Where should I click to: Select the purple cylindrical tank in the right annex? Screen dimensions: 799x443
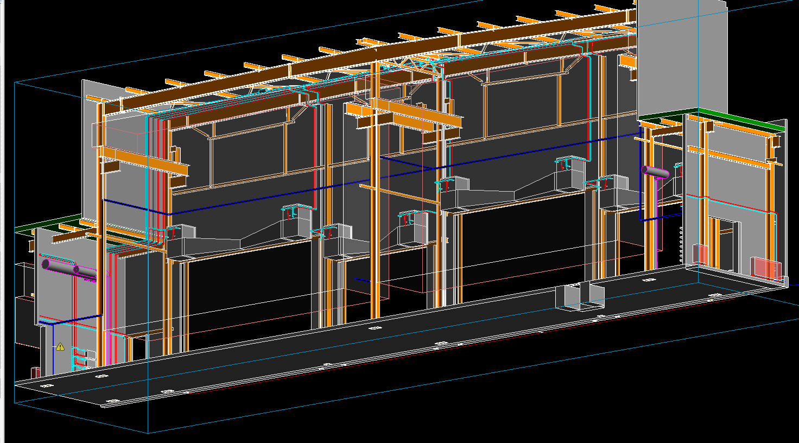click(x=656, y=172)
